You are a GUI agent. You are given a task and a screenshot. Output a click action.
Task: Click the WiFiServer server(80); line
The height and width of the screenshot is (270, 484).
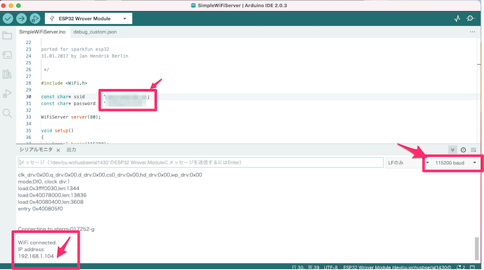71,117
